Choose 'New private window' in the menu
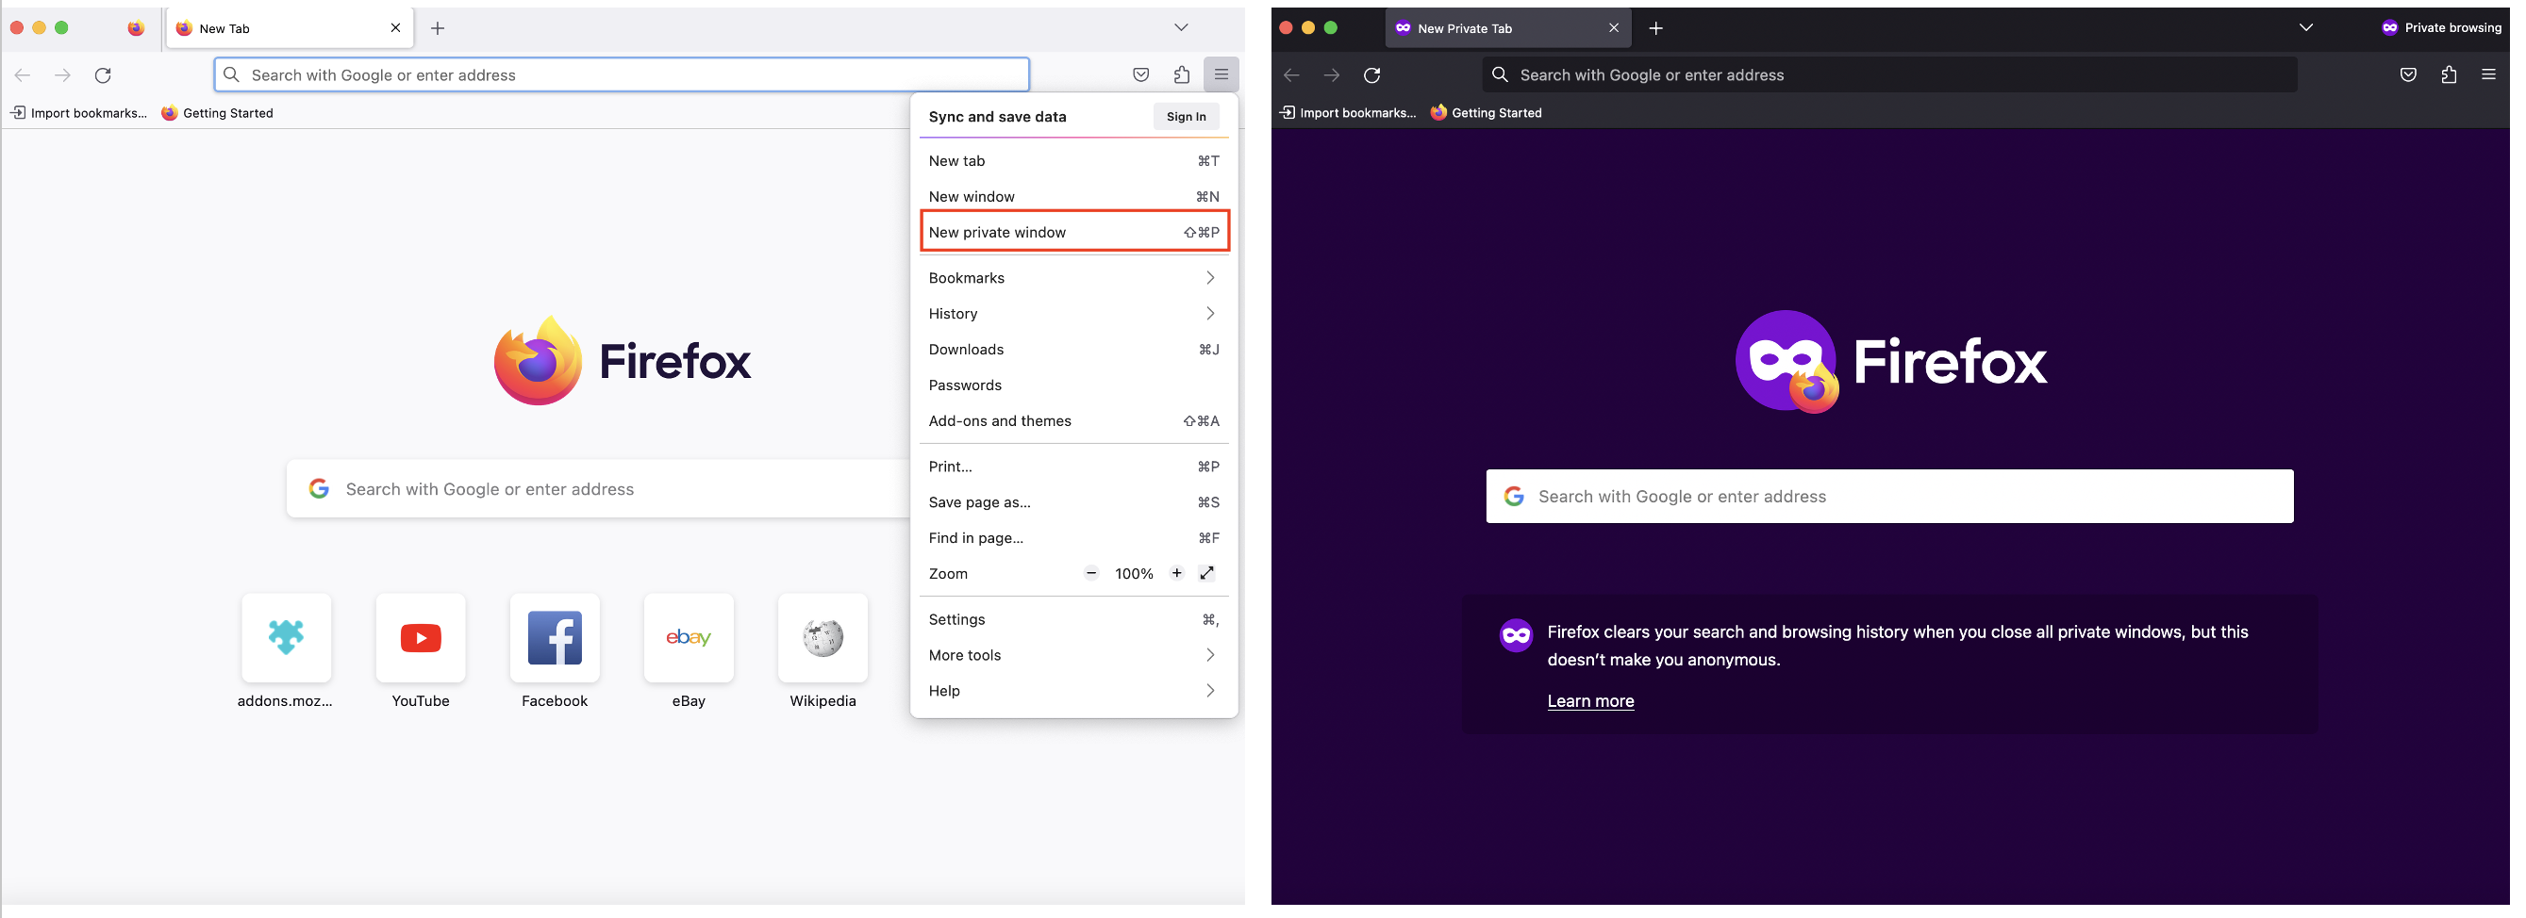Screen dimensions: 2526x918 coord(1073,232)
